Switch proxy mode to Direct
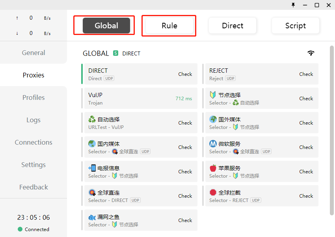Screen dimensions: 335x237 [233, 26]
